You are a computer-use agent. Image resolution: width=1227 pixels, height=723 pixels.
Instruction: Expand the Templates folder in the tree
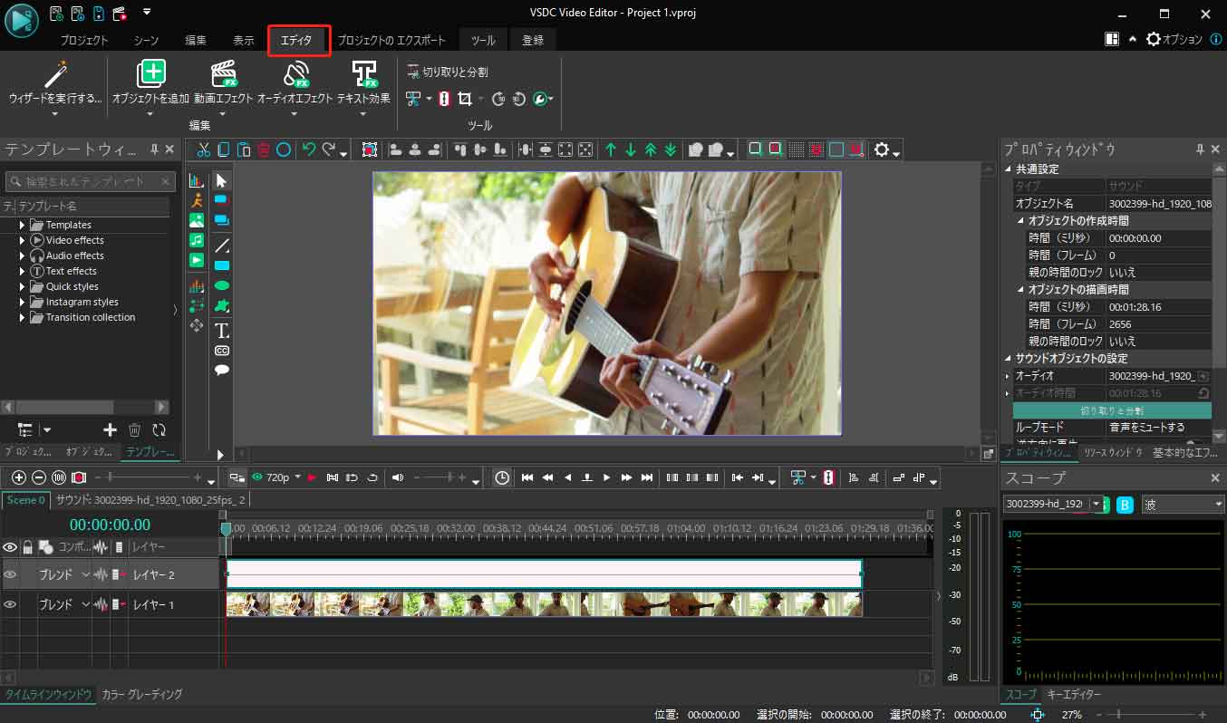tap(23, 225)
